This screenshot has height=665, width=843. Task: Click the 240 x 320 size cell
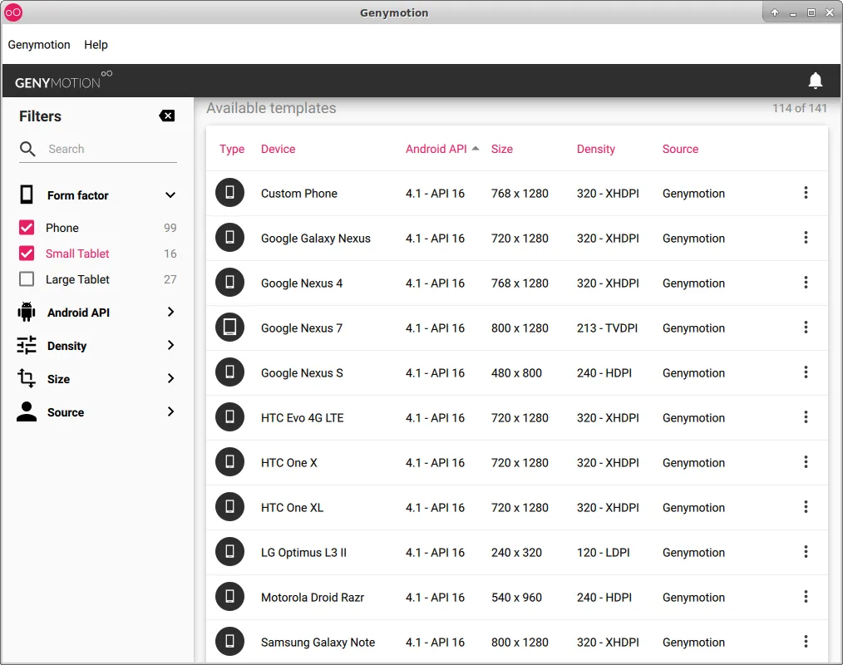pos(516,553)
